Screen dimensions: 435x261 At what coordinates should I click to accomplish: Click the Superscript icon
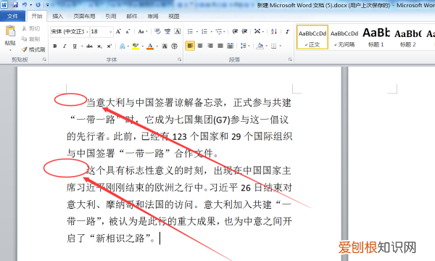[109, 46]
